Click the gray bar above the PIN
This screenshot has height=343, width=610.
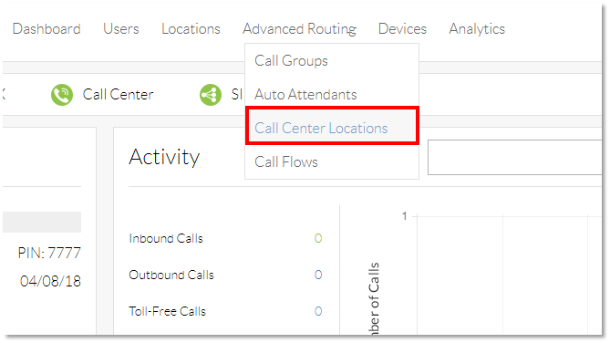(42, 222)
